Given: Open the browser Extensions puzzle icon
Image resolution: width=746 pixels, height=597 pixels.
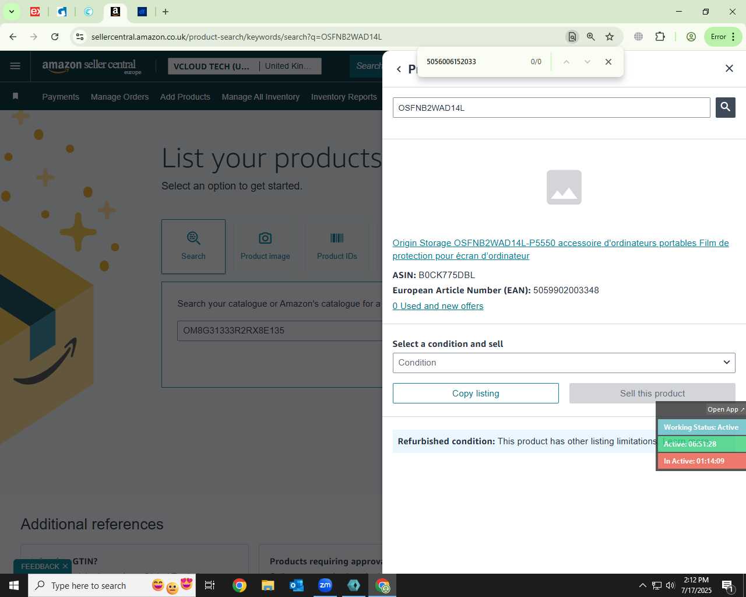Looking at the screenshot, I should click(660, 37).
